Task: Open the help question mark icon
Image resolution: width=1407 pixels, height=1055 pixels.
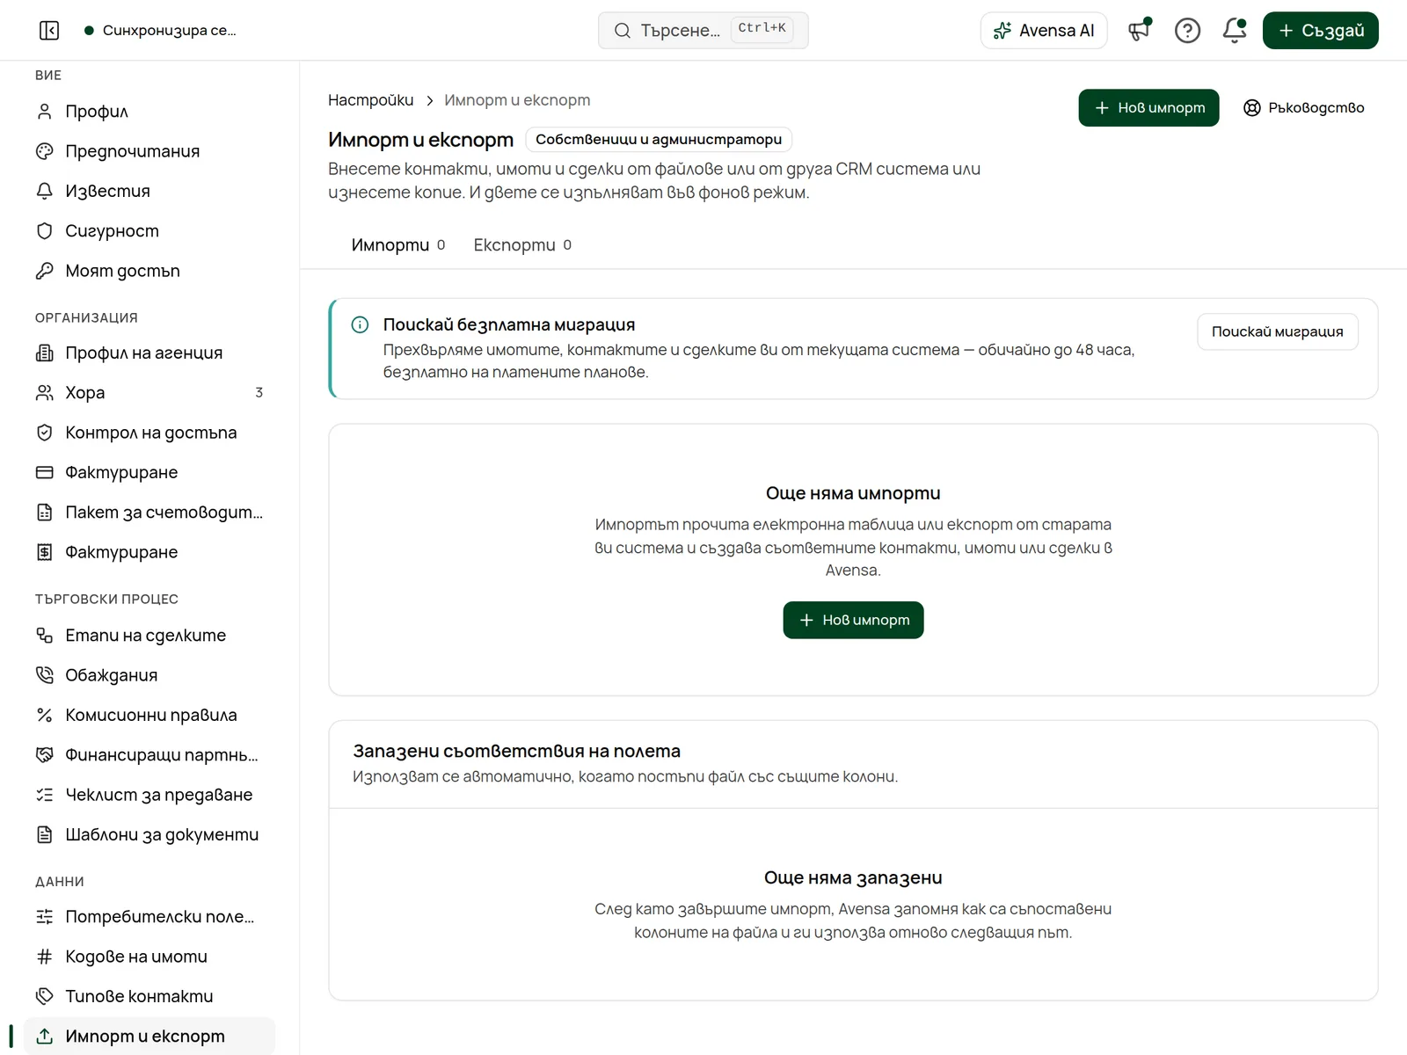Action: click(x=1187, y=31)
